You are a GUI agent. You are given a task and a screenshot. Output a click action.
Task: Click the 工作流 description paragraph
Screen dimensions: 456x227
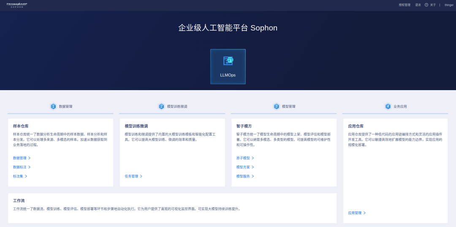127,209
